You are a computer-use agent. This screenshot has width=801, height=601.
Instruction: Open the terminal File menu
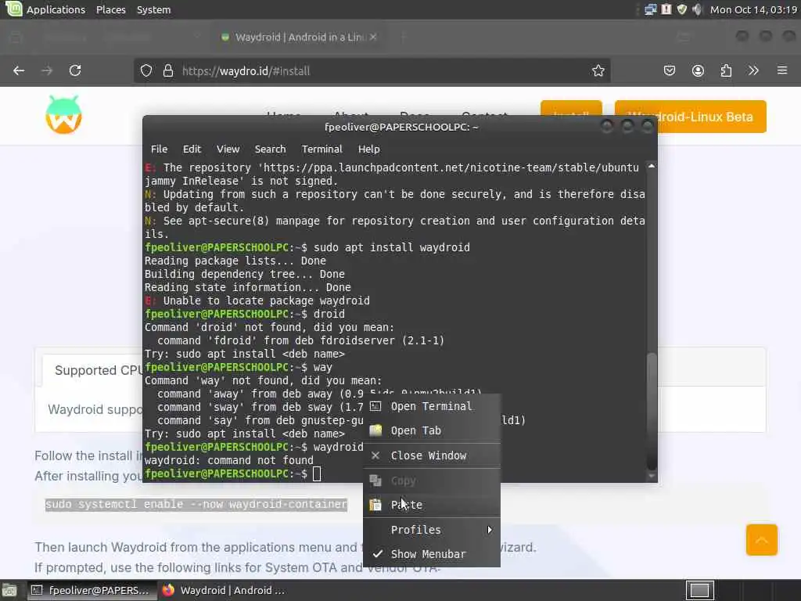click(x=159, y=149)
